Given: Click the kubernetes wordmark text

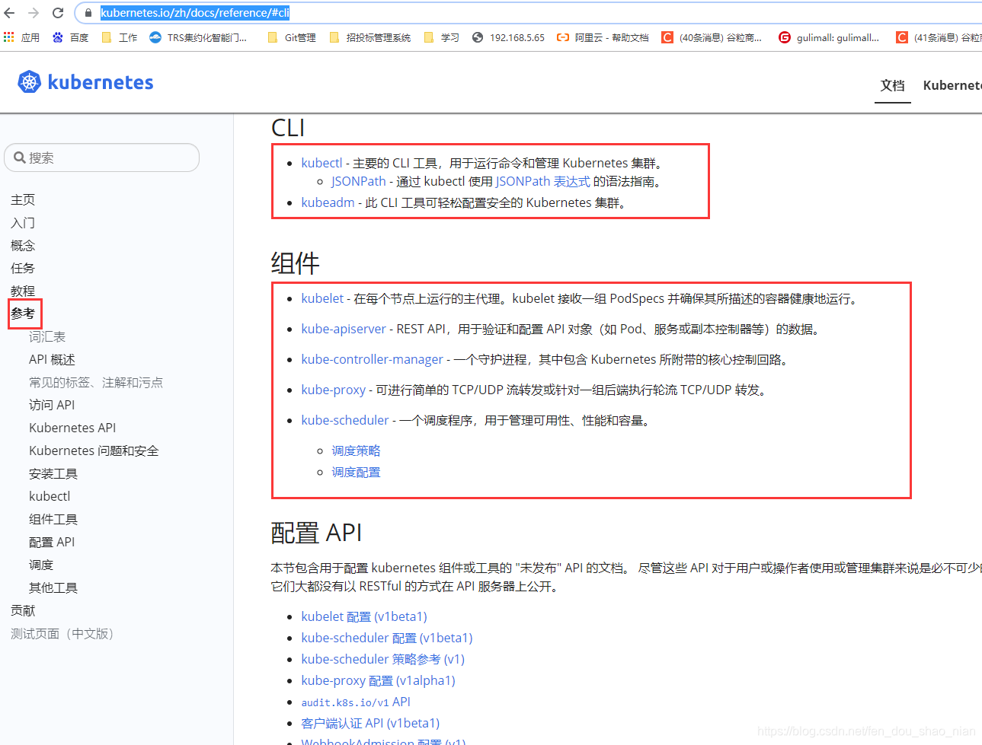Looking at the screenshot, I should [x=101, y=82].
